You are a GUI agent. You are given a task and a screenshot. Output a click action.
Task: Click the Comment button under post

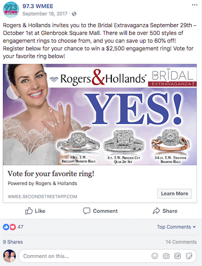(x=100, y=211)
